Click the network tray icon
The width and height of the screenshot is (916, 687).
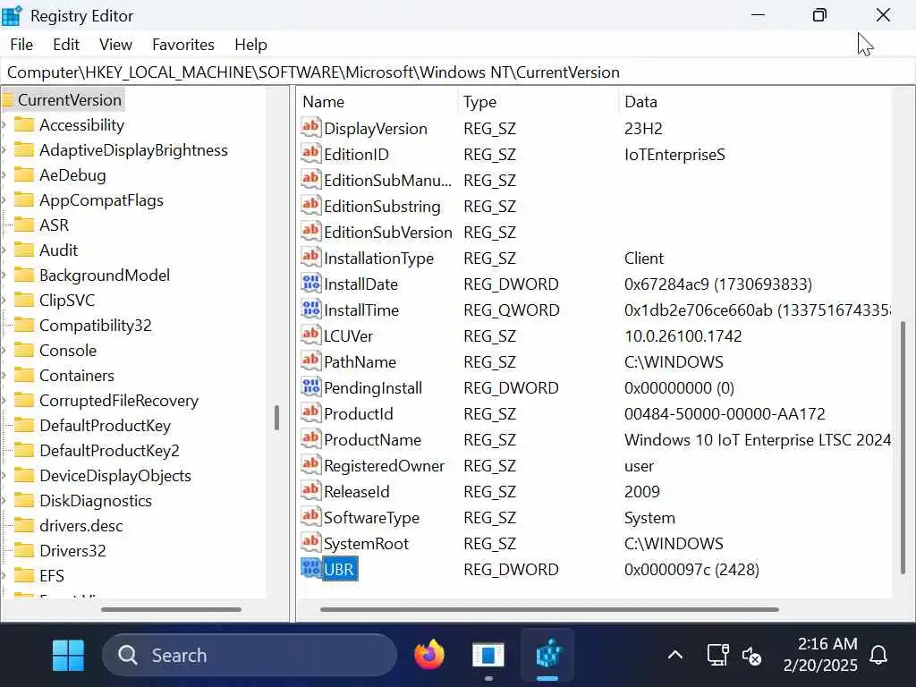coord(717,655)
